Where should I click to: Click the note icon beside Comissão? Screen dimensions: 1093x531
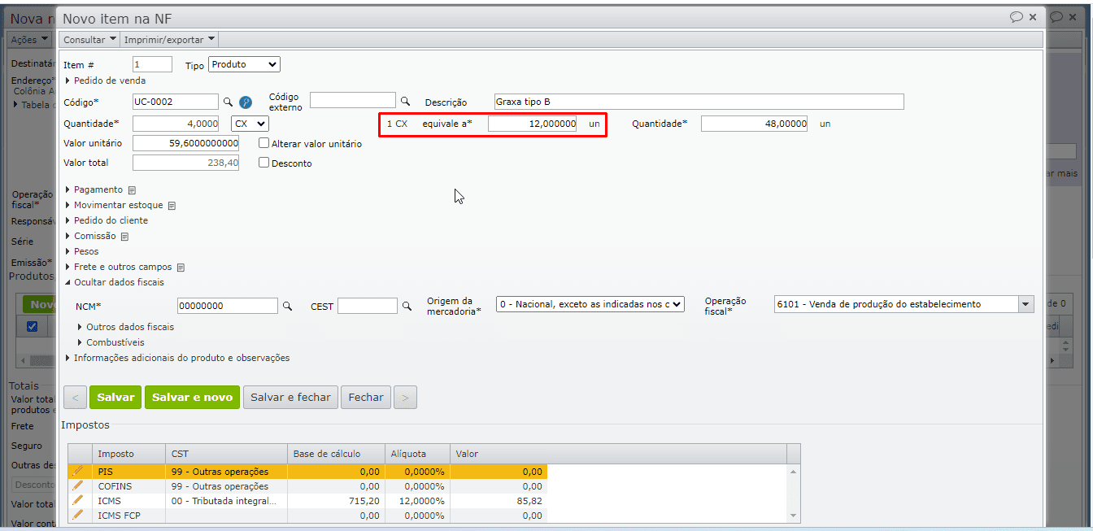(124, 237)
